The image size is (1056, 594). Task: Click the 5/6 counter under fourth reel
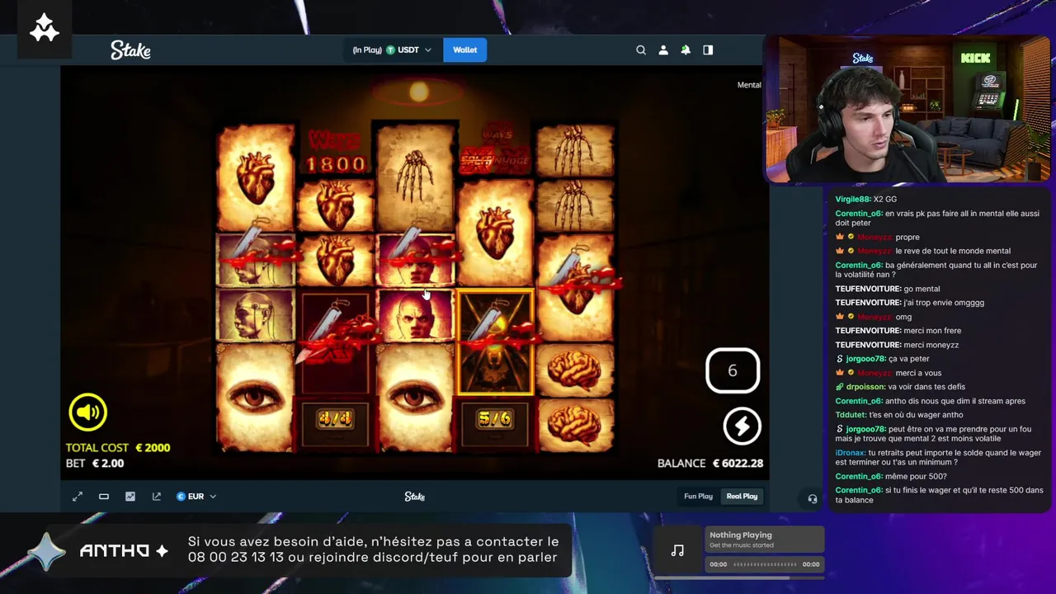495,420
